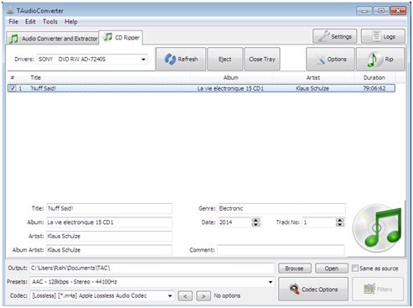Click the Refresh drives button
This screenshot has height=308, width=413.
tap(181, 59)
